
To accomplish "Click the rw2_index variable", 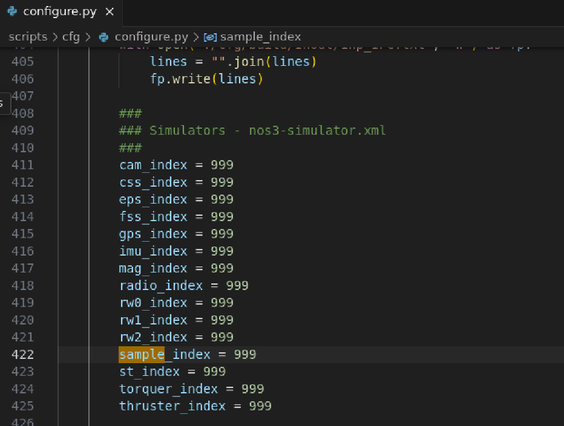I will click(x=153, y=337).
